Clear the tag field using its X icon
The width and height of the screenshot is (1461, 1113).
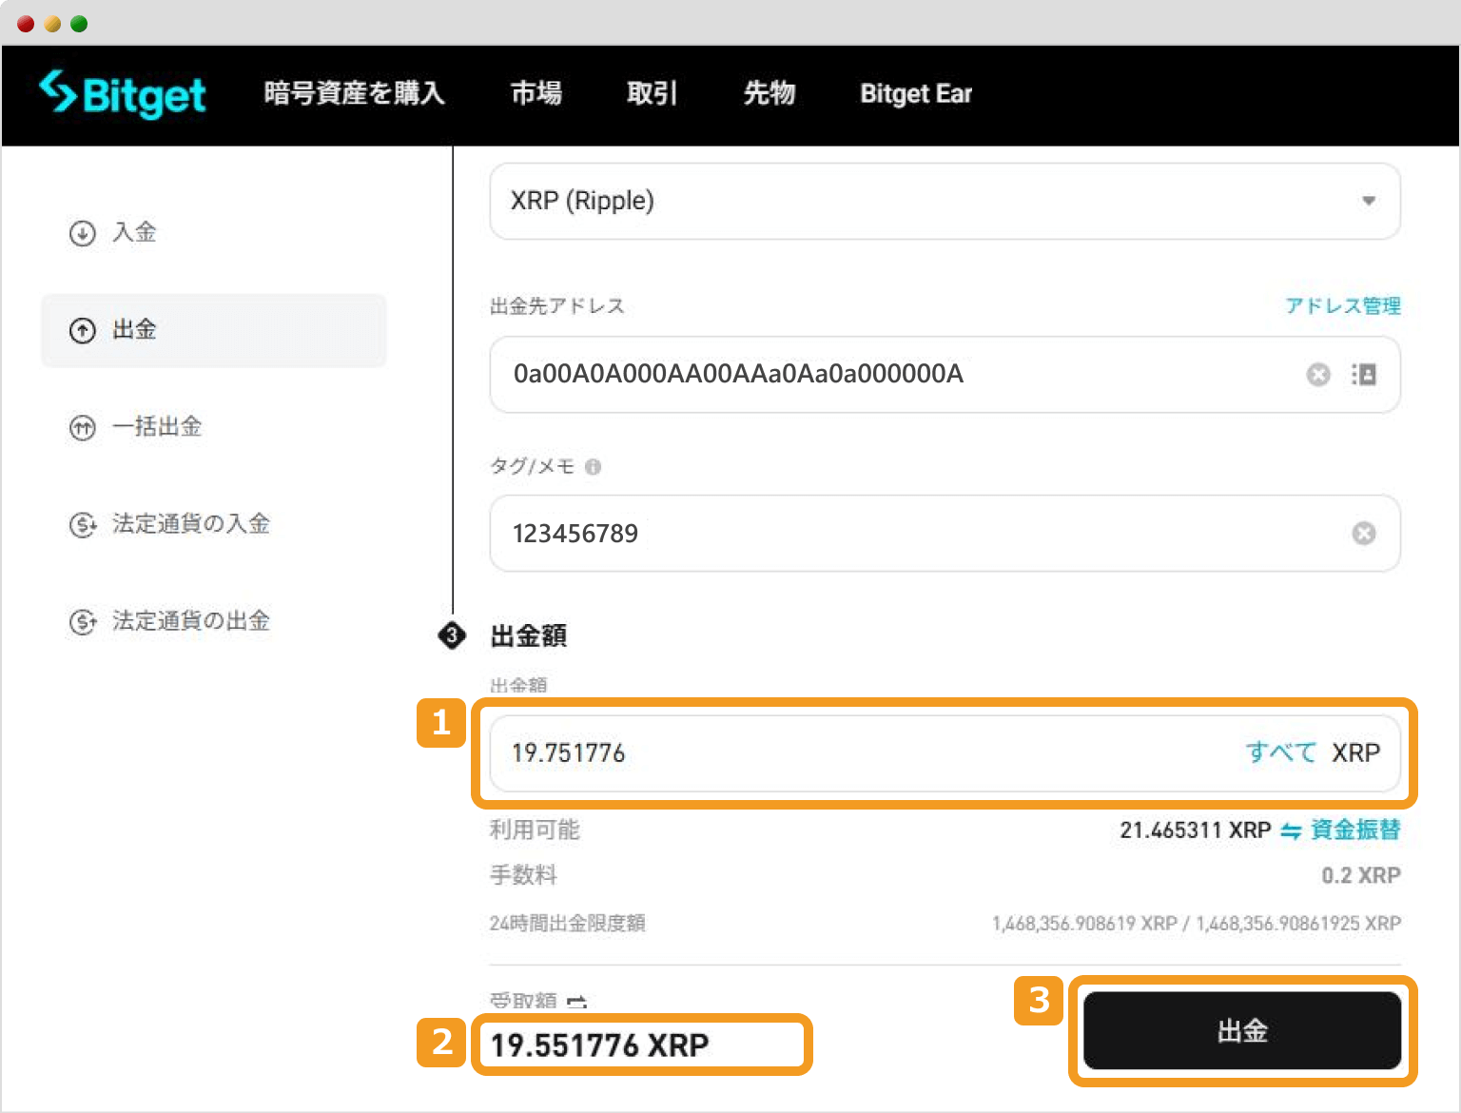tap(1363, 533)
